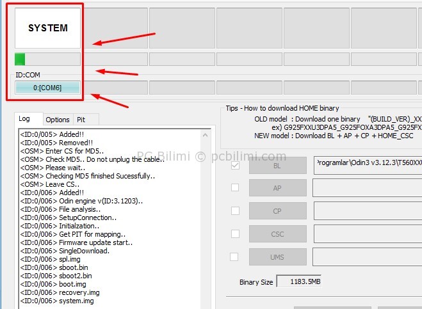Toggle the UMS checkbox

235,257
